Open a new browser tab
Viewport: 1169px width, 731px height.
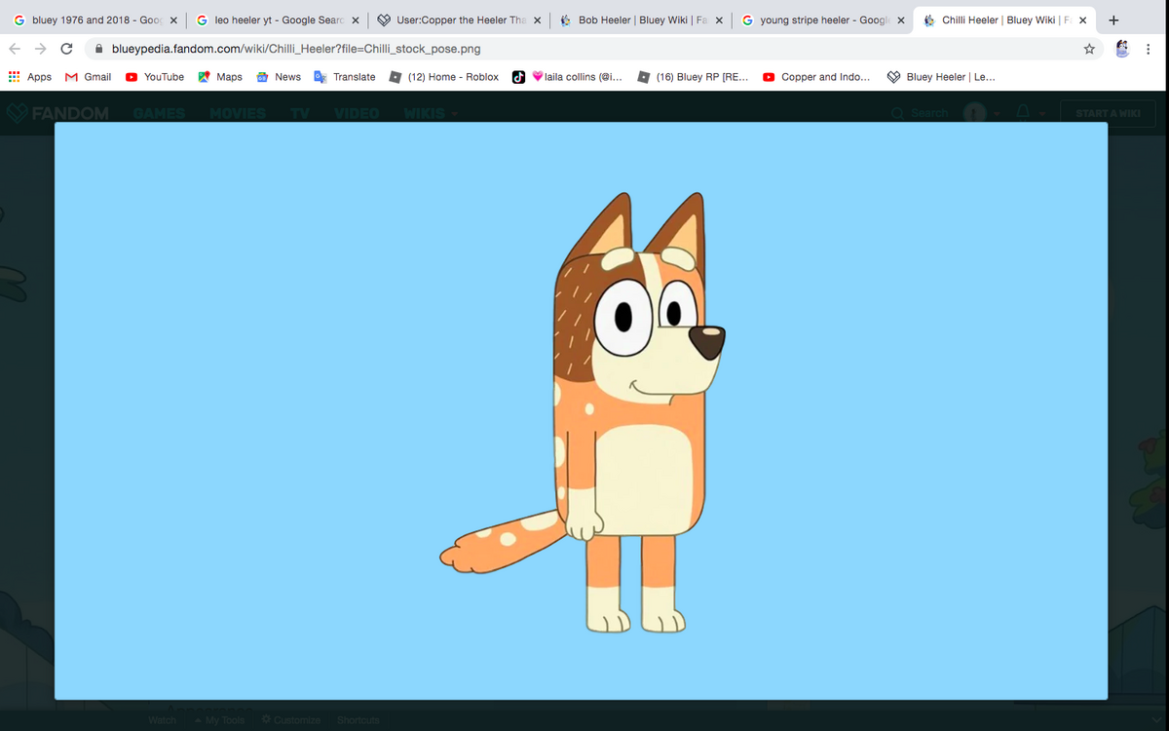tap(1113, 19)
